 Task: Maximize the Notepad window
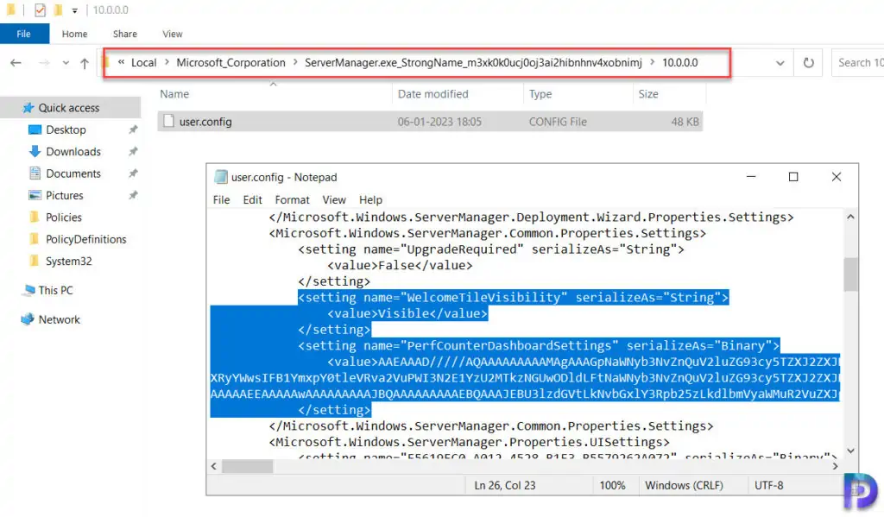pos(793,177)
